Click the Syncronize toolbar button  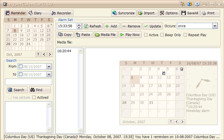124,13
